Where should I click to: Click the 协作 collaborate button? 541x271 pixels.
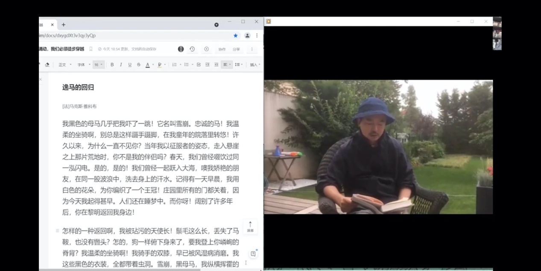(222, 49)
